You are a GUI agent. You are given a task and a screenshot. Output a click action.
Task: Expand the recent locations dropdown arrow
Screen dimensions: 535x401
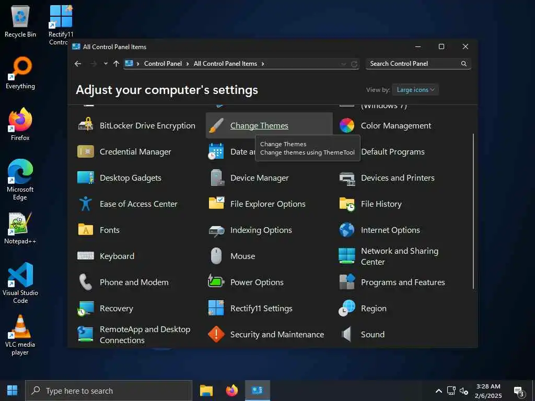[106, 63]
